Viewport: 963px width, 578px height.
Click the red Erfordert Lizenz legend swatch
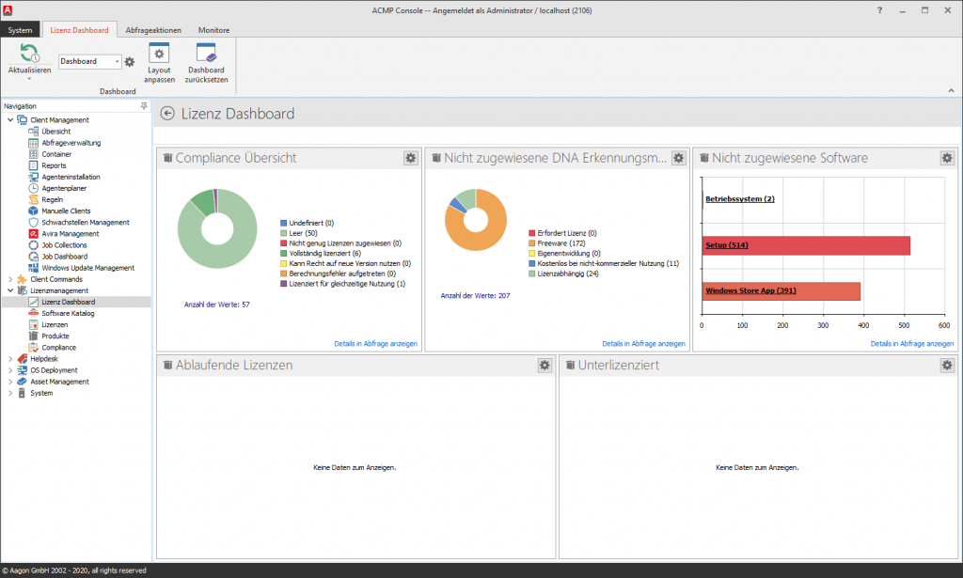(x=532, y=233)
